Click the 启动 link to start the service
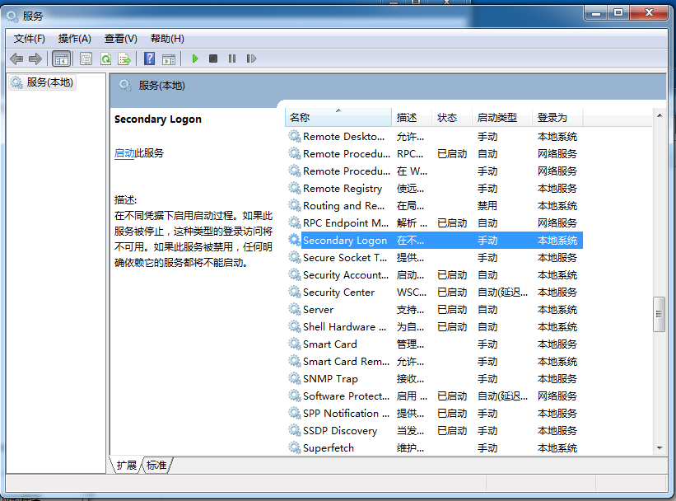676x501 pixels. (x=124, y=153)
